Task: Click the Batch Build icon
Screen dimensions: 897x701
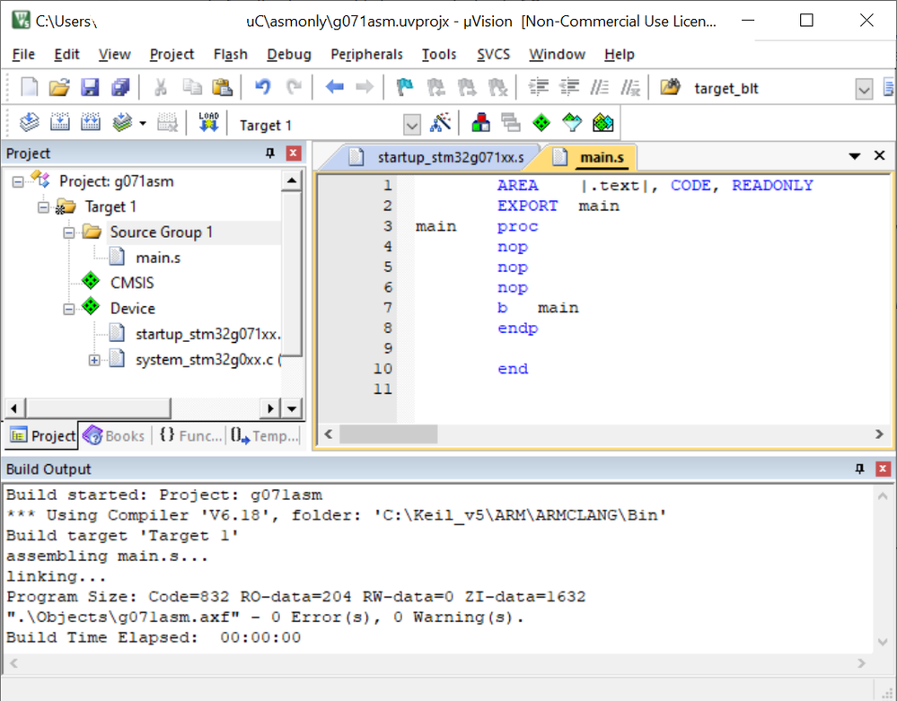Action: (122, 122)
